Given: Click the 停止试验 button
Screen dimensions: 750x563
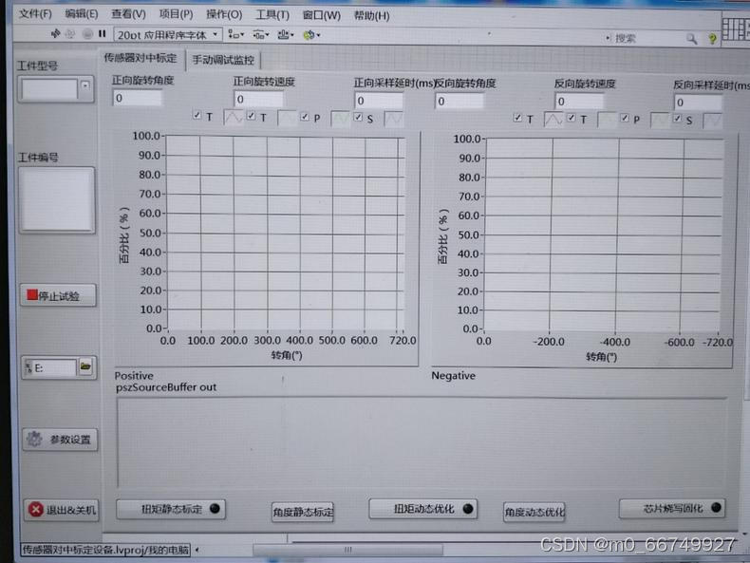Looking at the screenshot, I should (58, 295).
